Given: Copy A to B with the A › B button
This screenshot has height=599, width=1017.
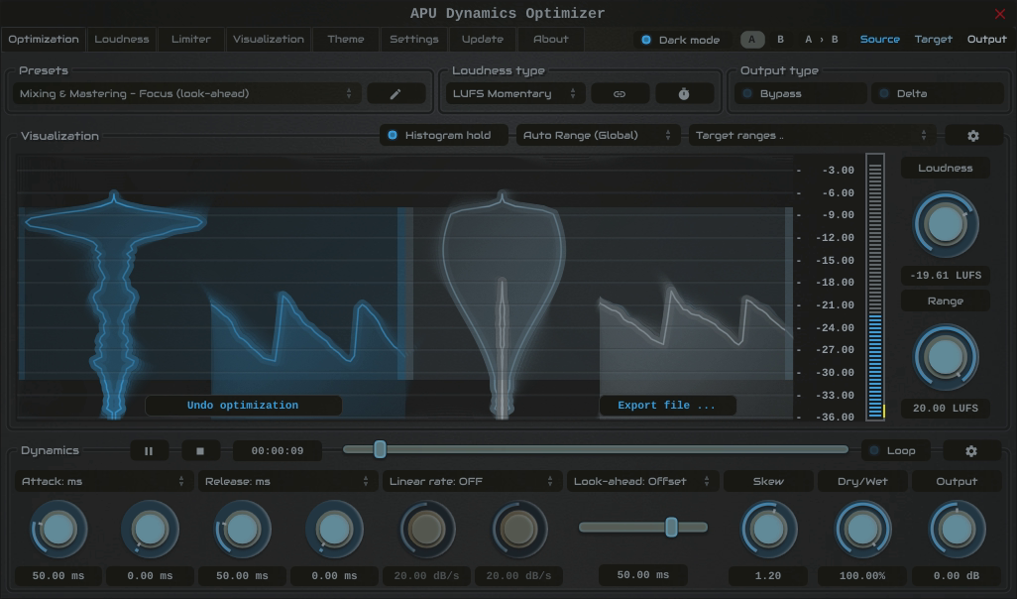Looking at the screenshot, I should point(821,40).
